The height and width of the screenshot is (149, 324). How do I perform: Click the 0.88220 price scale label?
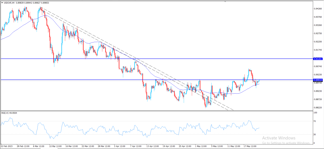pyautogui.click(x=318, y=107)
